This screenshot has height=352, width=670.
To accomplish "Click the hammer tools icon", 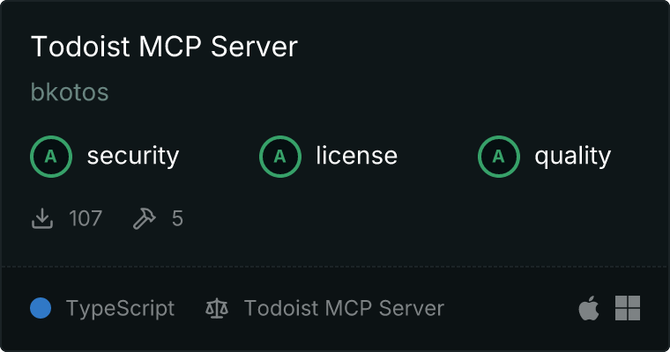I will pos(145,218).
